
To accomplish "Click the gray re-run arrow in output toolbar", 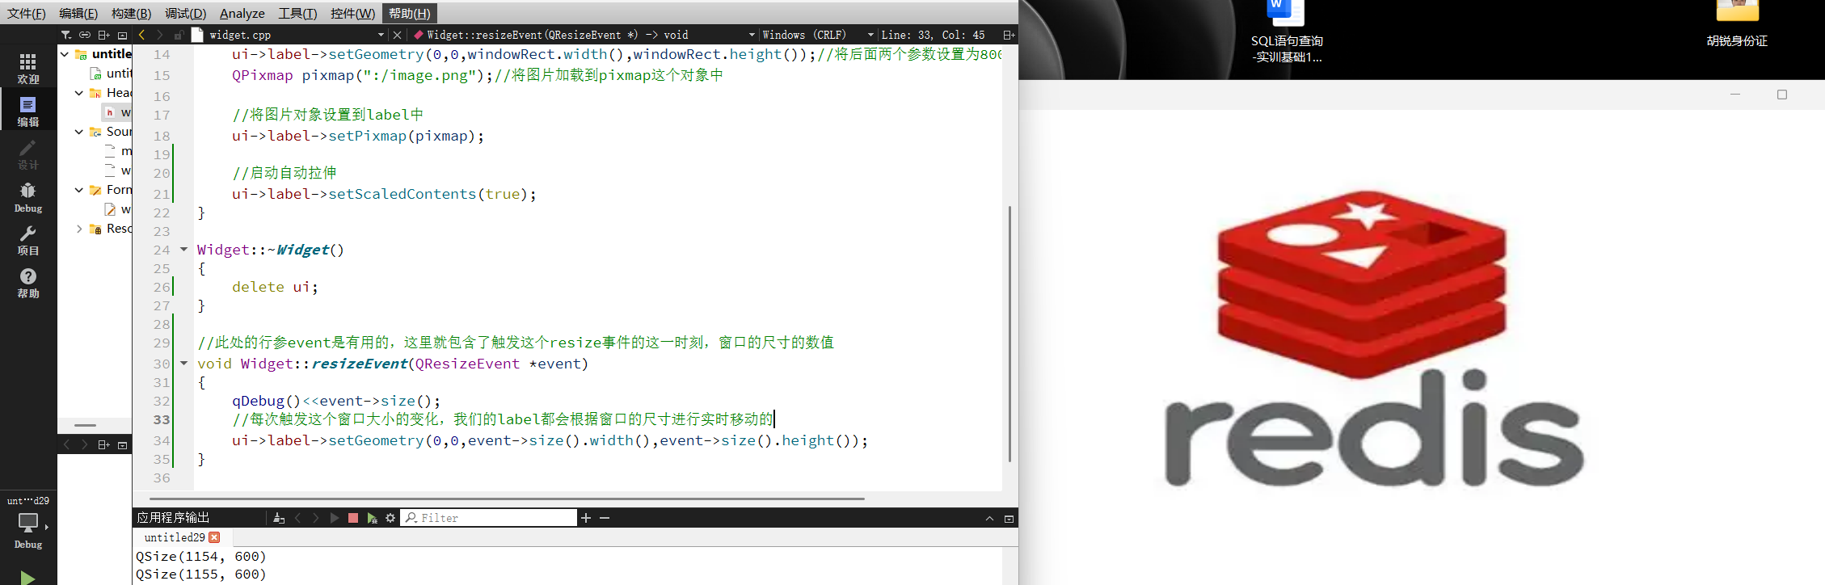I will coord(335,518).
